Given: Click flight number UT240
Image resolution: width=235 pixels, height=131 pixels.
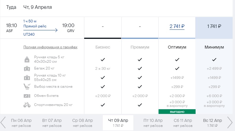Looking at the screenshot, I should [28, 34].
